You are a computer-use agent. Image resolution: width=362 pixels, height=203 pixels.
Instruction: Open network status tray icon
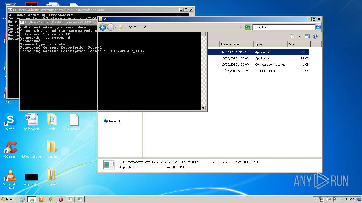coord(322,199)
